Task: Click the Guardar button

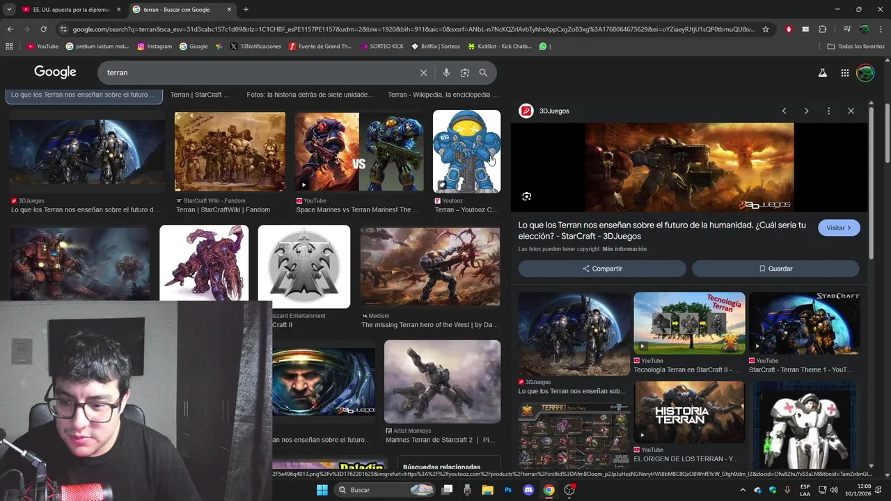Action: (775, 269)
